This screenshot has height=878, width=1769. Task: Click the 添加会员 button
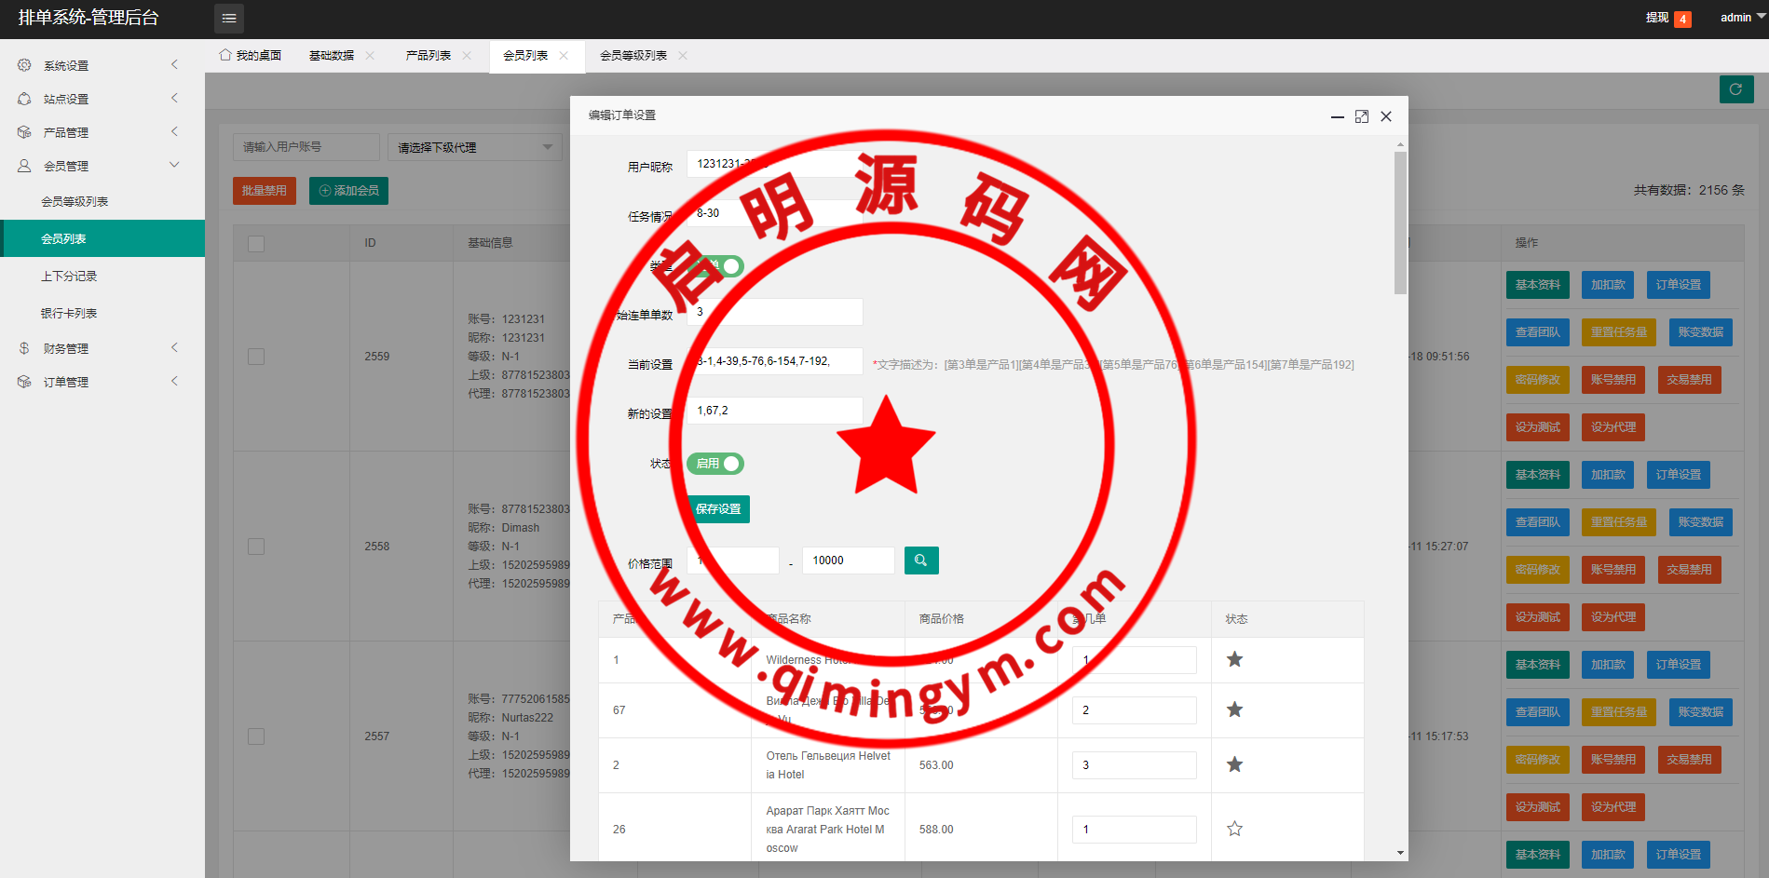click(x=348, y=191)
